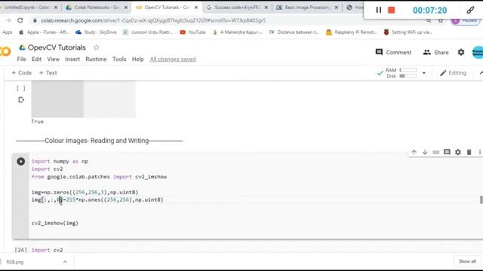
Task: Add a new Text cell
Action: 48,73
